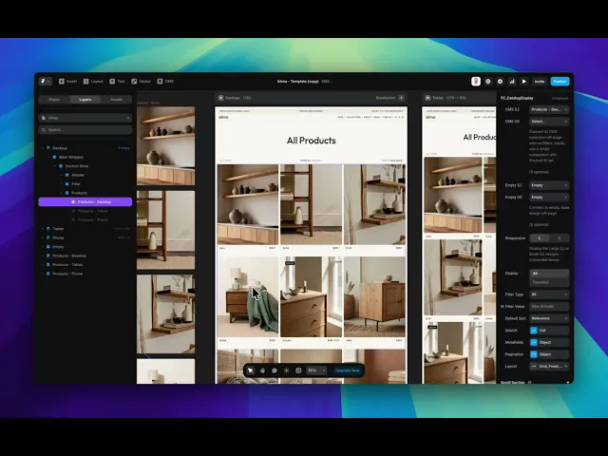Click the Upgrade Now link

[348, 370]
